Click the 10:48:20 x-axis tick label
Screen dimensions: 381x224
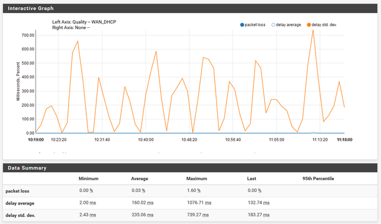pos(189,140)
